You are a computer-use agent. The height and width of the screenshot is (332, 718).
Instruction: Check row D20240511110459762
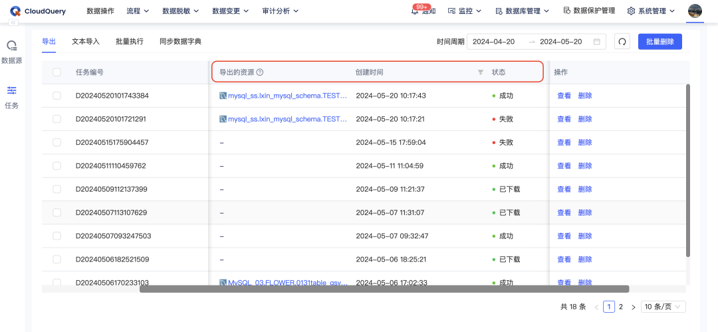coord(57,165)
